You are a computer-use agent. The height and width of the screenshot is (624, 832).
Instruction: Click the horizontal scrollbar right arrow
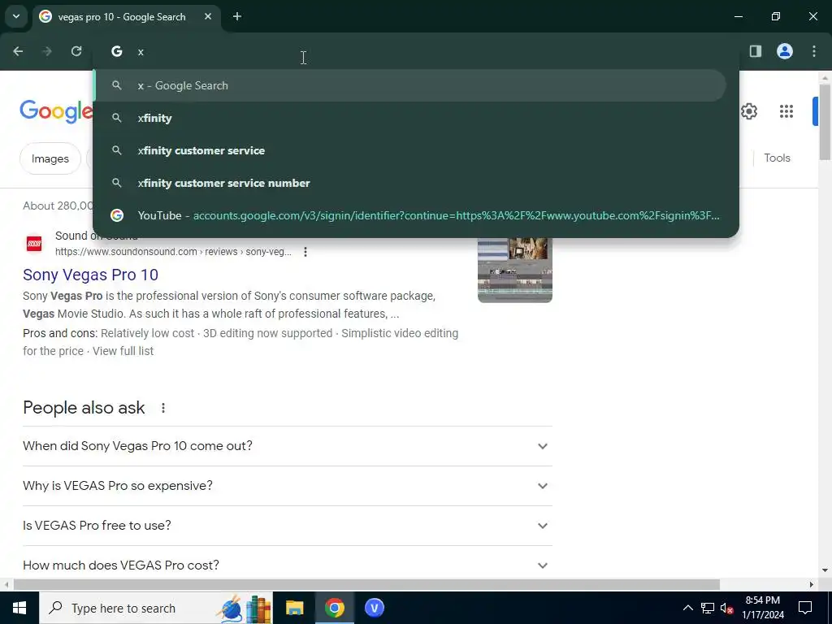811,585
